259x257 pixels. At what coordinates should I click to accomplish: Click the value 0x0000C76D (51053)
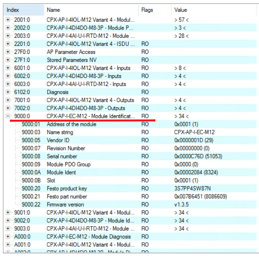pos(198,156)
